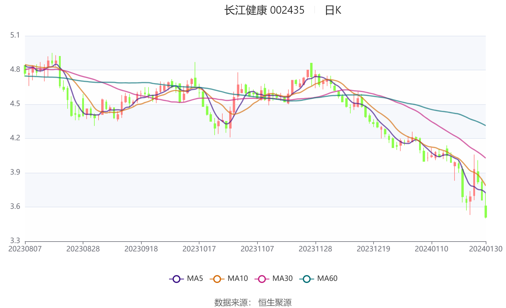This screenshot has height=308, width=506.
Task: Click the 20230828 date axis label
Action: click(x=83, y=249)
